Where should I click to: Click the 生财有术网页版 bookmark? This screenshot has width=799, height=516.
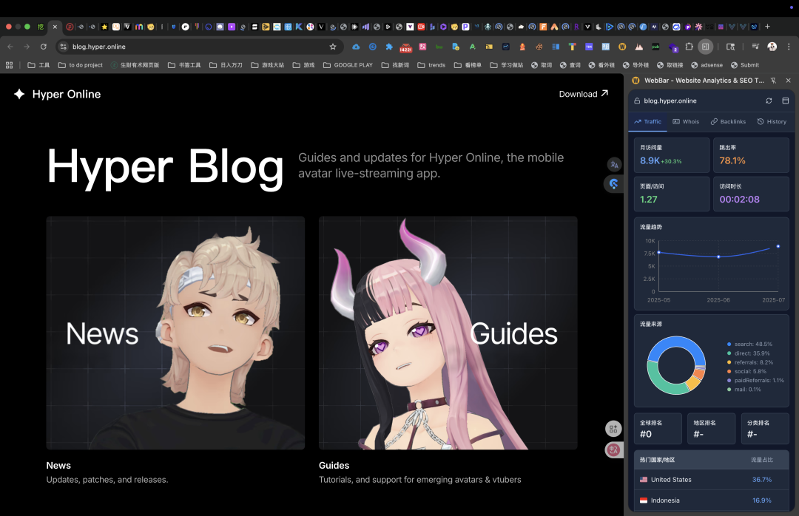(135, 65)
